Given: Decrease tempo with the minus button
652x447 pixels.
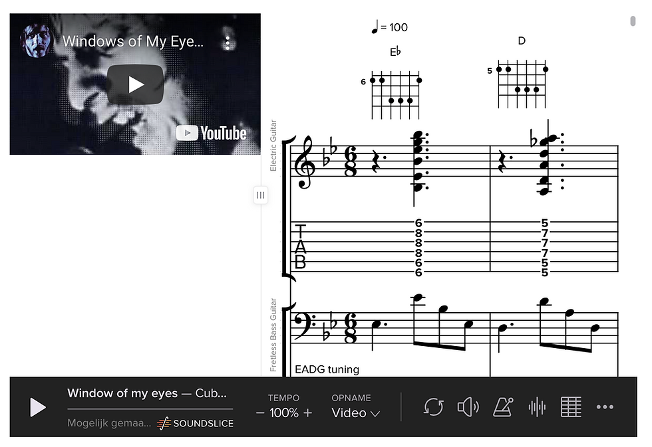Looking at the screenshot, I should [x=260, y=413].
